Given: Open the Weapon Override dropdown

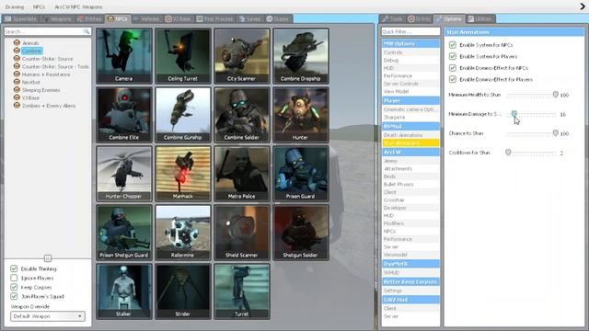Looking at the screenshot, I should click(47, 316).
